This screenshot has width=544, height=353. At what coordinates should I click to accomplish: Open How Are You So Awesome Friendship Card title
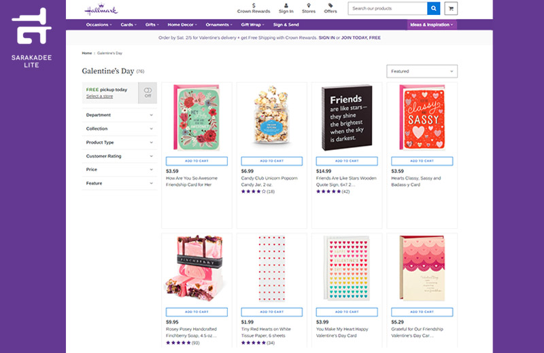click(x=192, y=181)
